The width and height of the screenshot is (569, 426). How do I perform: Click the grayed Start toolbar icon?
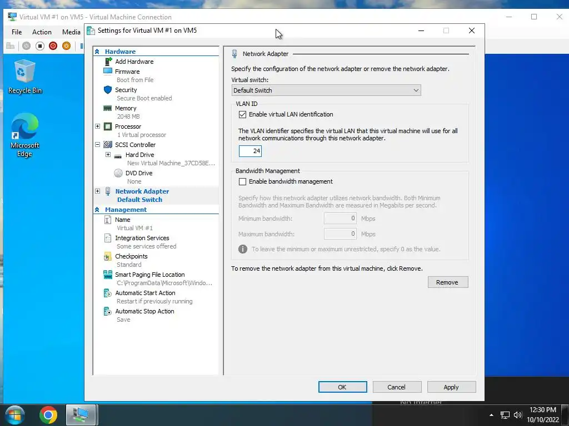(x=27, y=46)
